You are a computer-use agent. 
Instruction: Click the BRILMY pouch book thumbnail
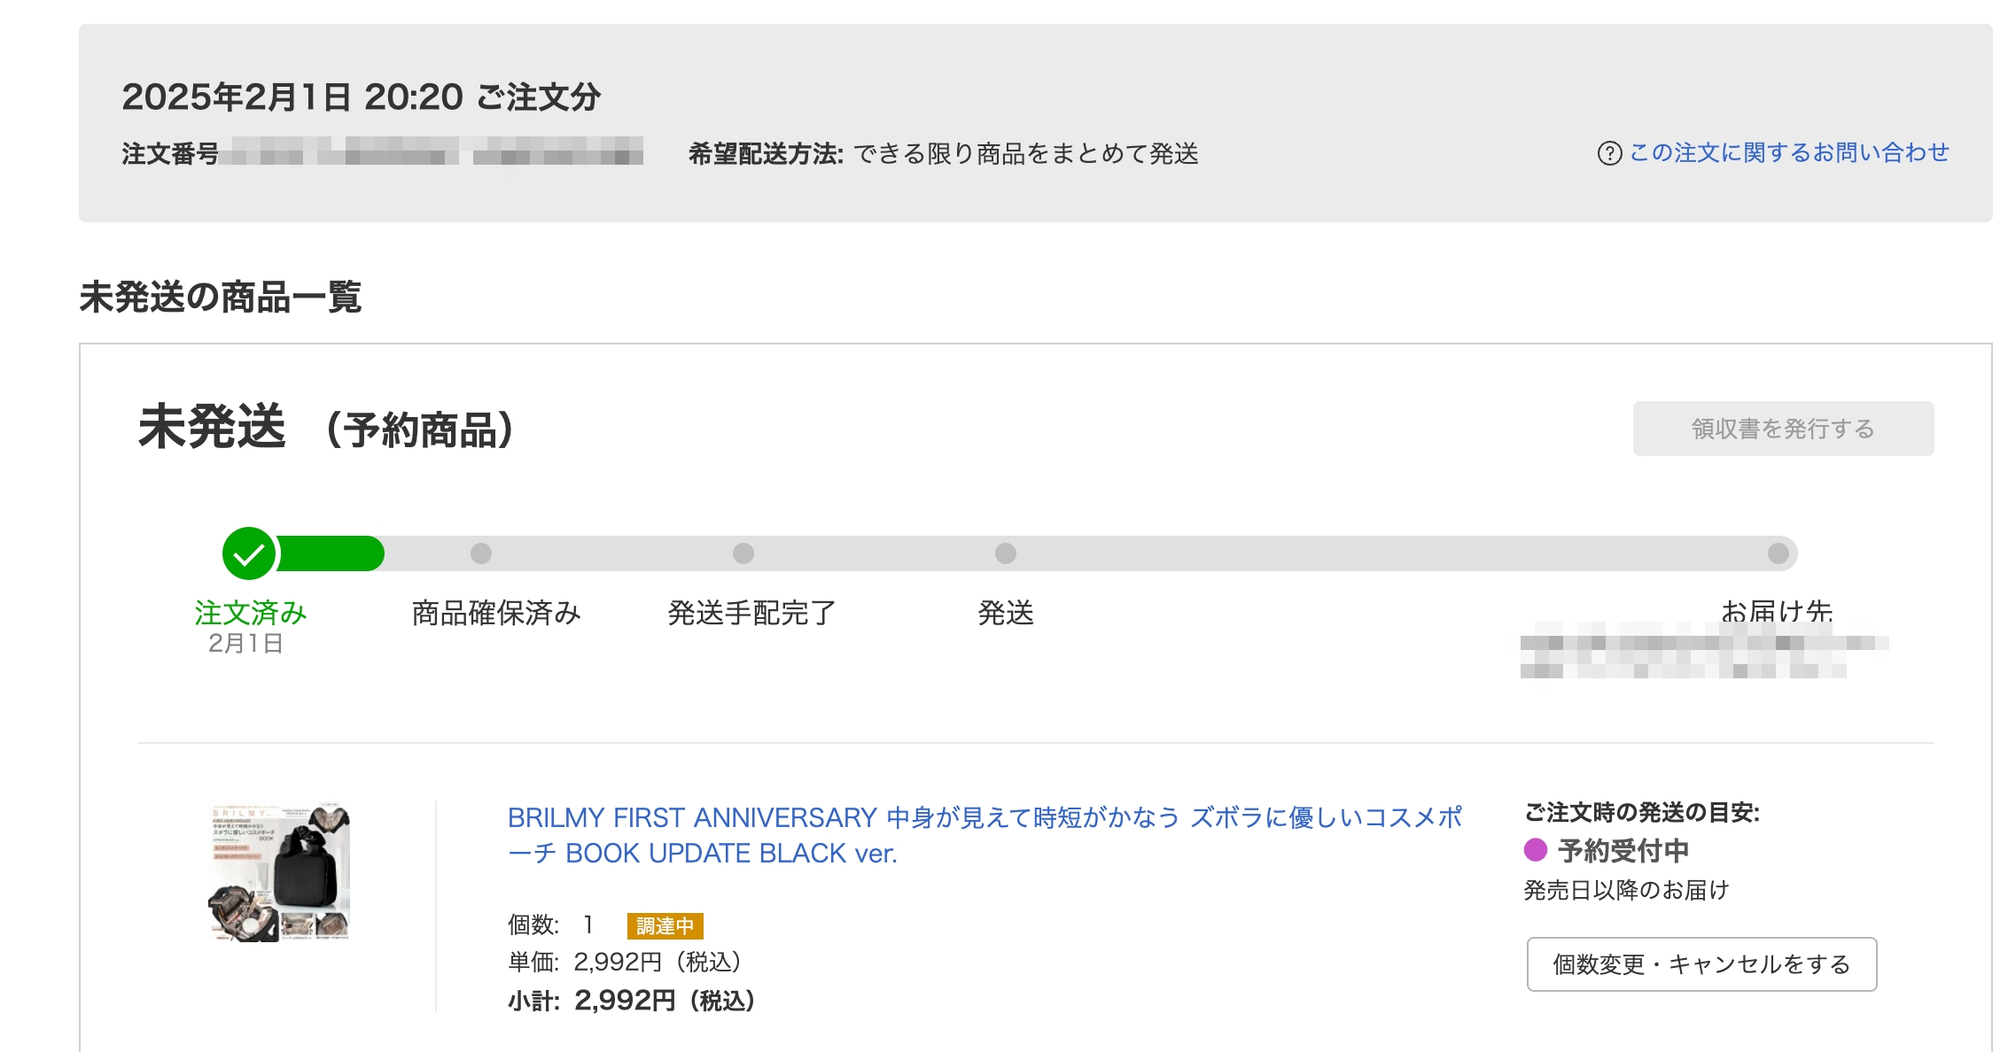tap(279, 872)
